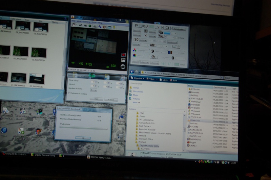Click the flash compensation icon in settings panel

(146, 35)
